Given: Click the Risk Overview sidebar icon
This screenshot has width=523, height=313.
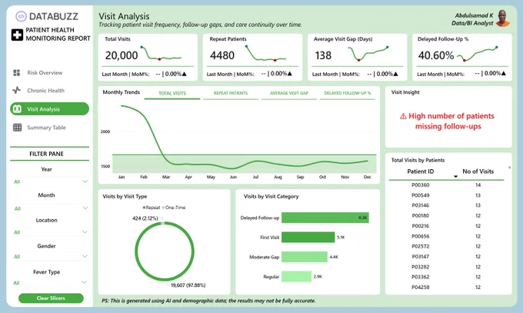Looking at the screenshot, I should click(x=17, y=73).
